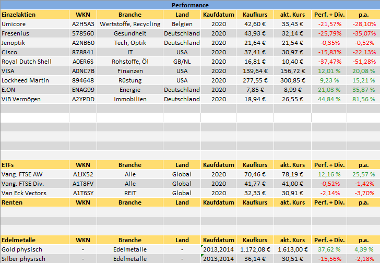380x263 pixels.
Task: Select VIB performance 44,84 %
Action: [x=329, y=99]
